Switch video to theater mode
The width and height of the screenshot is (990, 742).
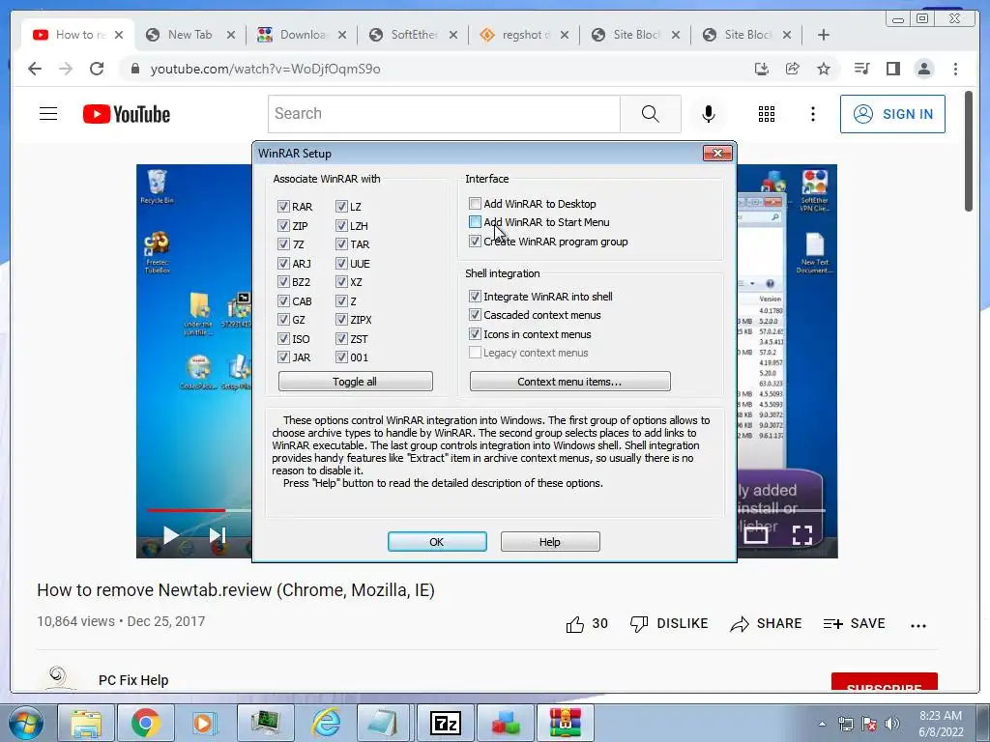756,535
